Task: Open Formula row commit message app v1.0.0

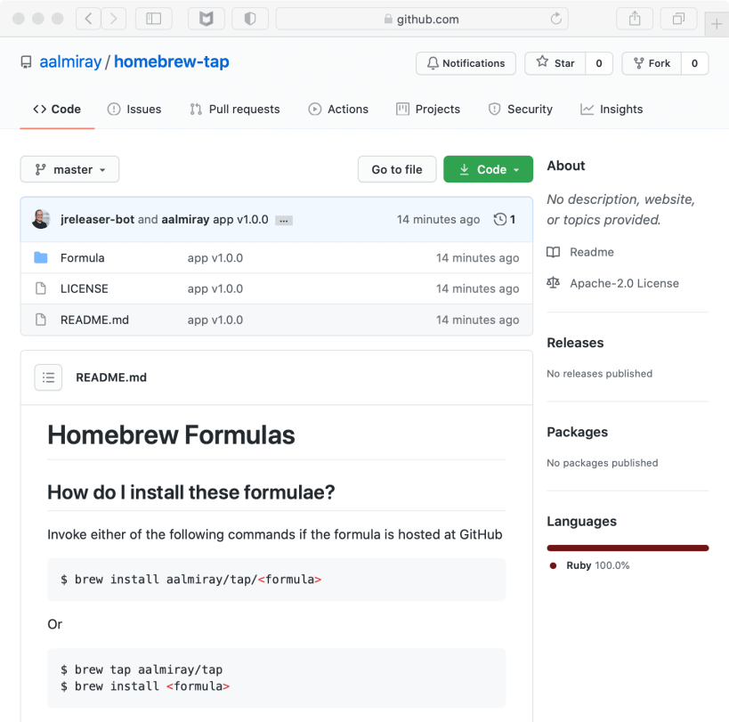Action: coord(215,258)
